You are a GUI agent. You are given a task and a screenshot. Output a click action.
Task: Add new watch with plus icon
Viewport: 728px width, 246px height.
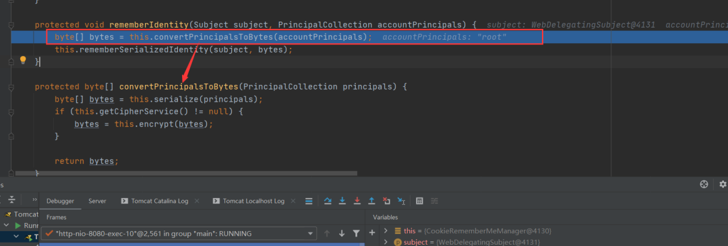pyautogui.click(x=372, y=232)
